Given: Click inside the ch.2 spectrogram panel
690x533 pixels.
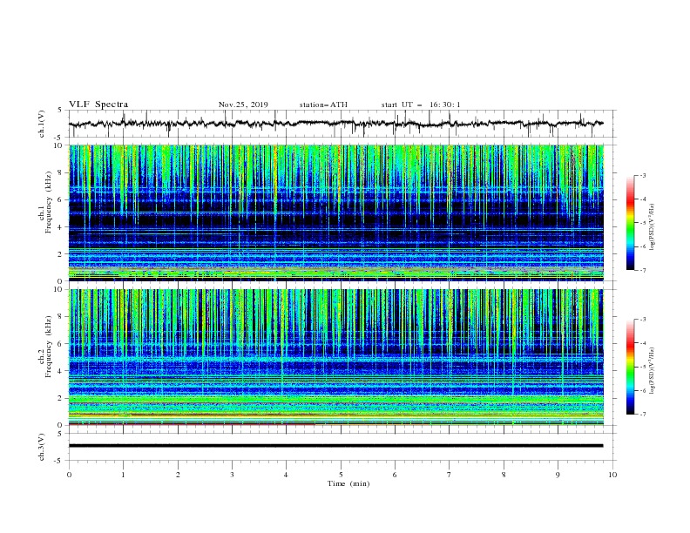Looking at the screenshot, I should point(336,357).
